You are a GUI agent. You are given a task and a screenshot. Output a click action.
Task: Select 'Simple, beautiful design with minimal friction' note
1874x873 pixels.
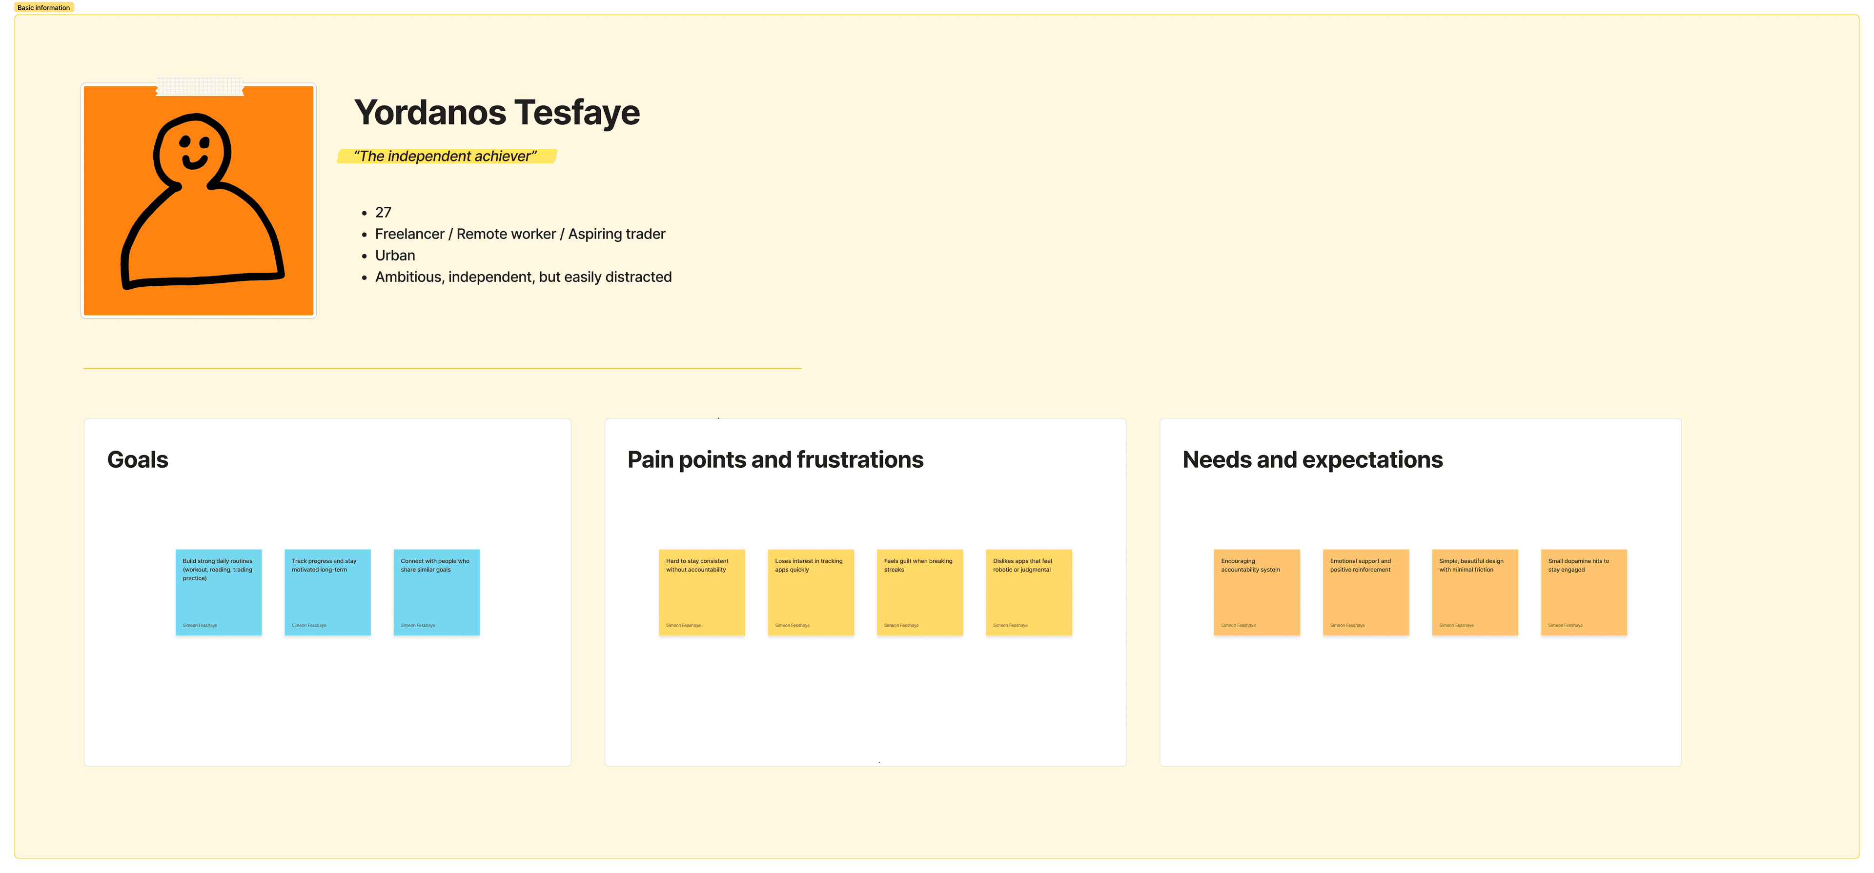1475,592
